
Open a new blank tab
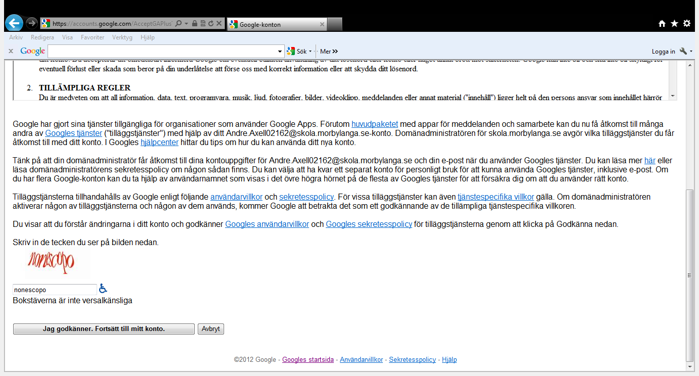[335, 24]
